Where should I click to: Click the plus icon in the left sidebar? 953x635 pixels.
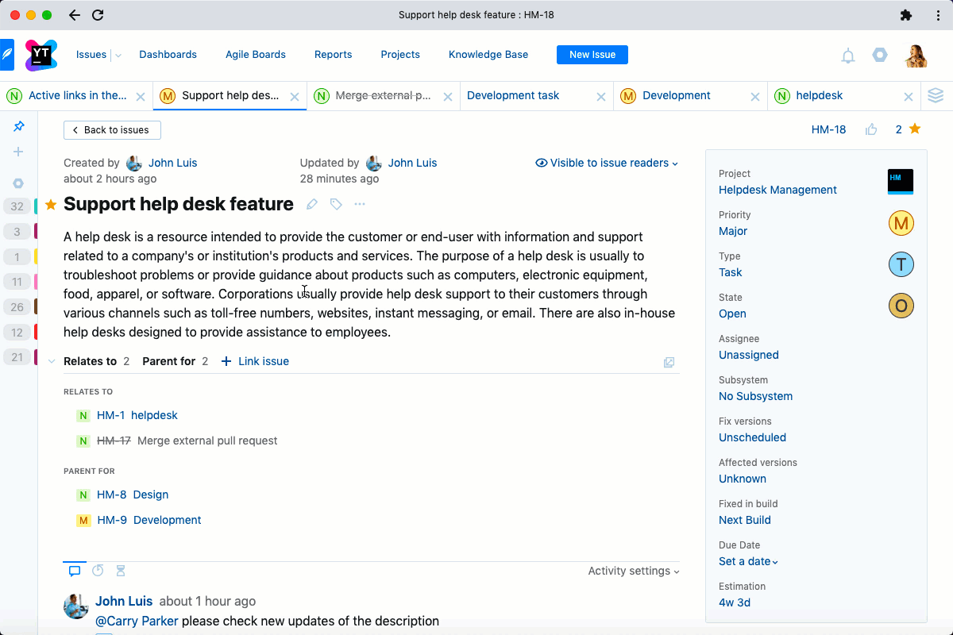(x=19, y=152)
